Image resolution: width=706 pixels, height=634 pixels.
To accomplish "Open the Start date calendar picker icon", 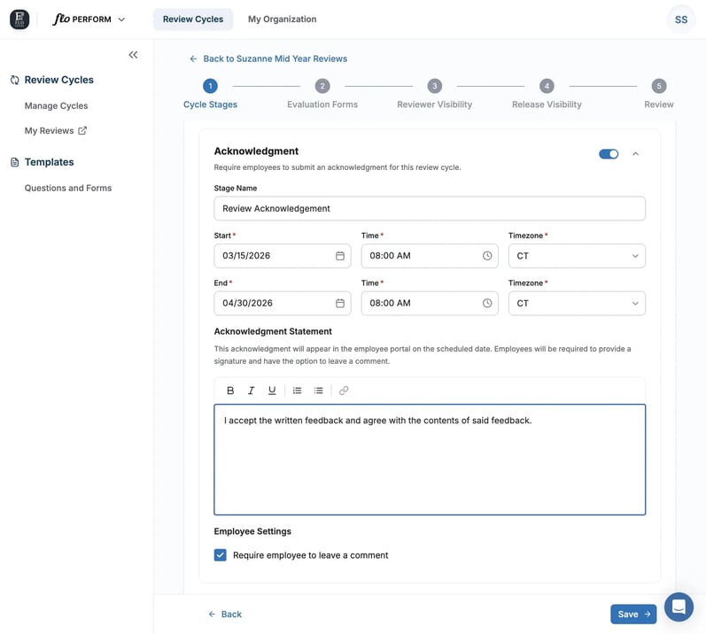I will click(340, 256).
